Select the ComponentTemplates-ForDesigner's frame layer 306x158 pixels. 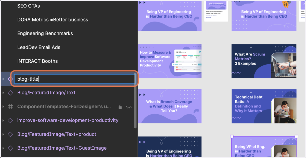64,107
